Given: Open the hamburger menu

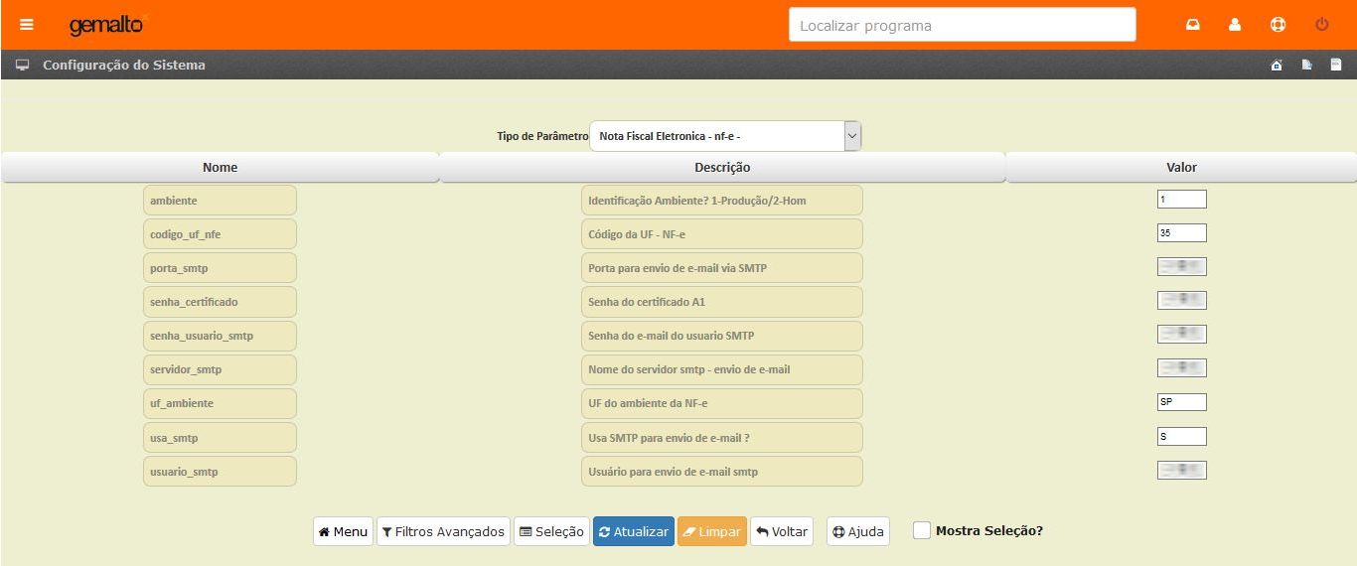Looking at the screenshot, I should coord(27,25).
